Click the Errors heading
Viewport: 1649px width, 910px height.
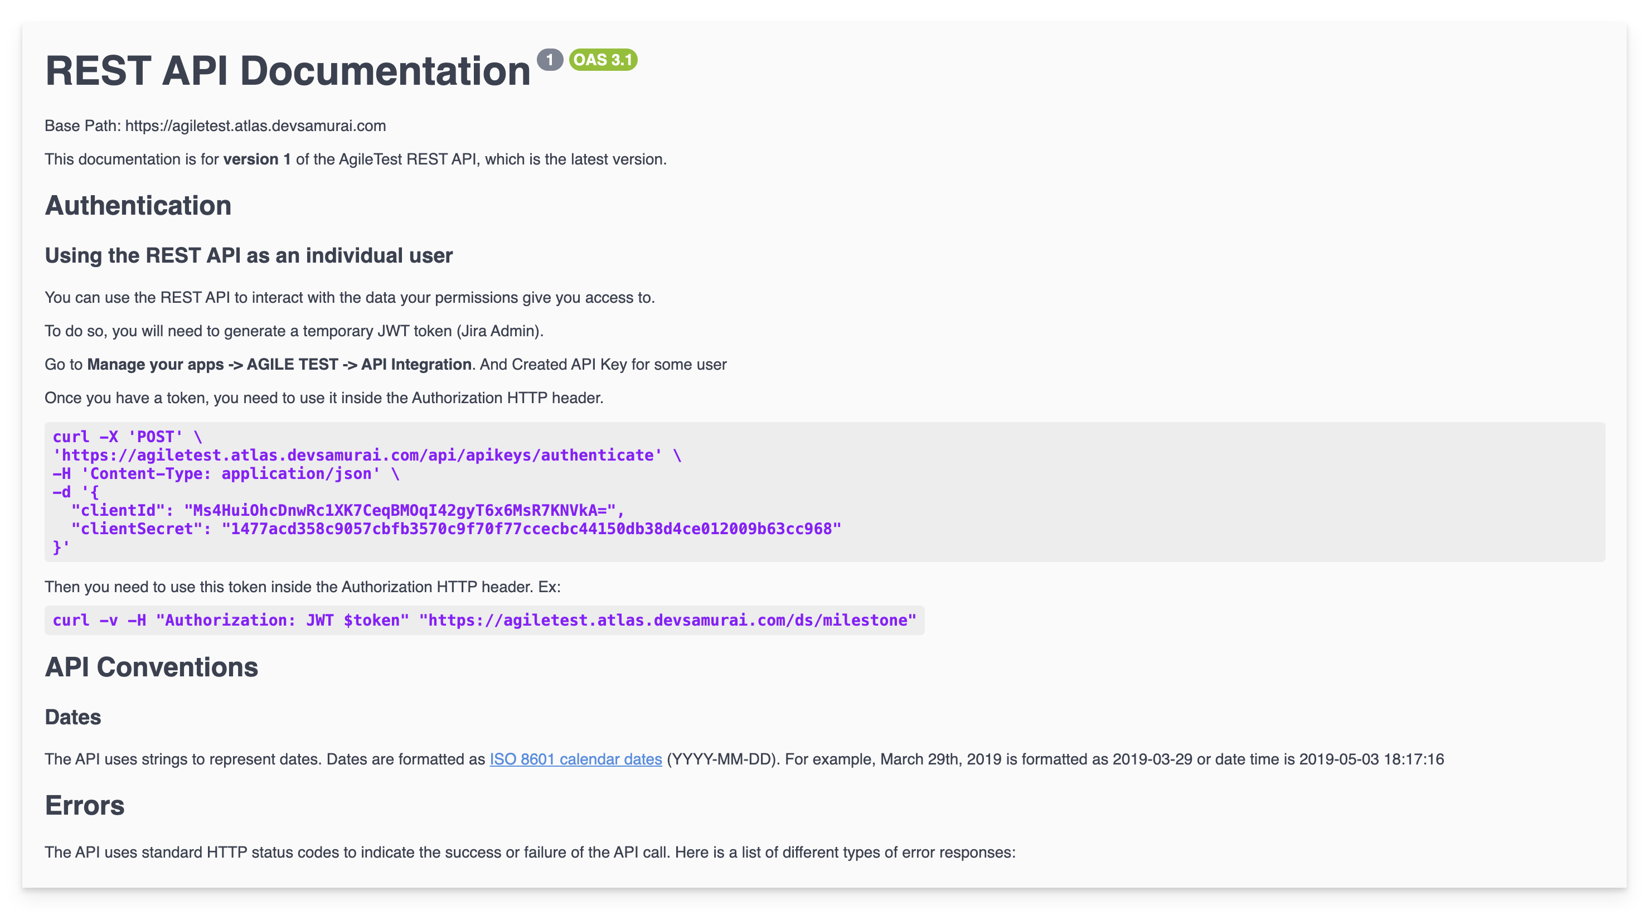85,806
